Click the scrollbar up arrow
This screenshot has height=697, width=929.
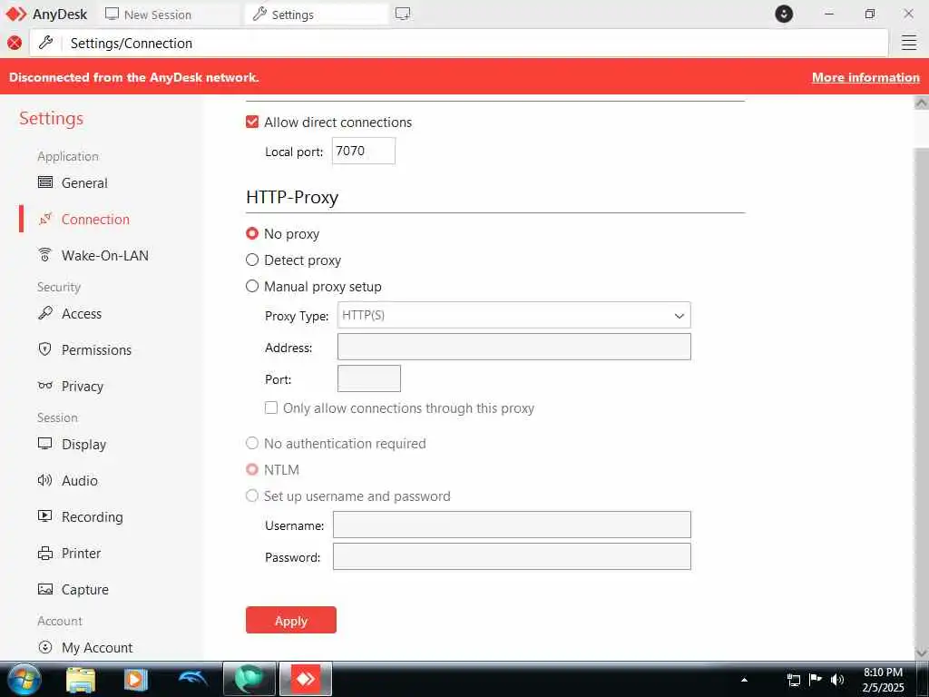coord(922,103)
